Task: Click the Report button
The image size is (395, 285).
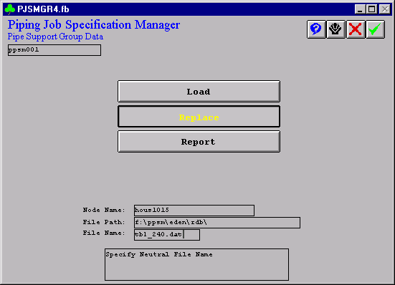Action: [199, 142]
